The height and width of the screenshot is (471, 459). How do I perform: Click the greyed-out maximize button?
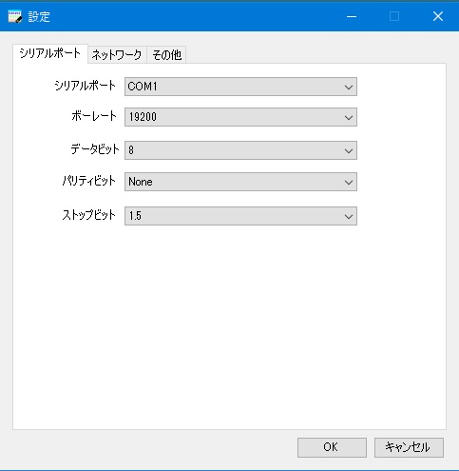pyautogui.click(x=394, y=16)
